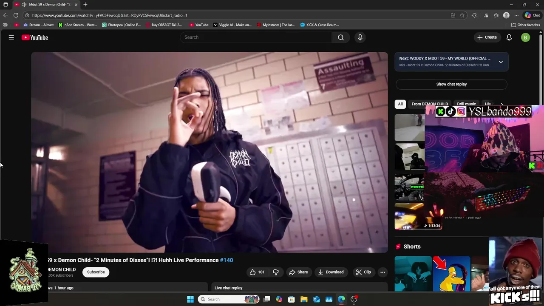This screenshot has width=544, height=306.
Task: Open OBS Studio from the taskbar
Action: (354, 299)
